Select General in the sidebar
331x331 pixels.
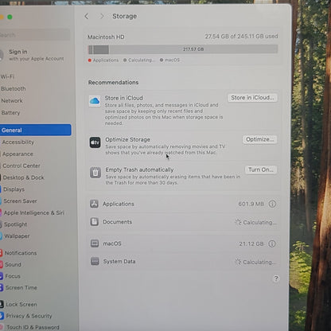pos(36,130)
